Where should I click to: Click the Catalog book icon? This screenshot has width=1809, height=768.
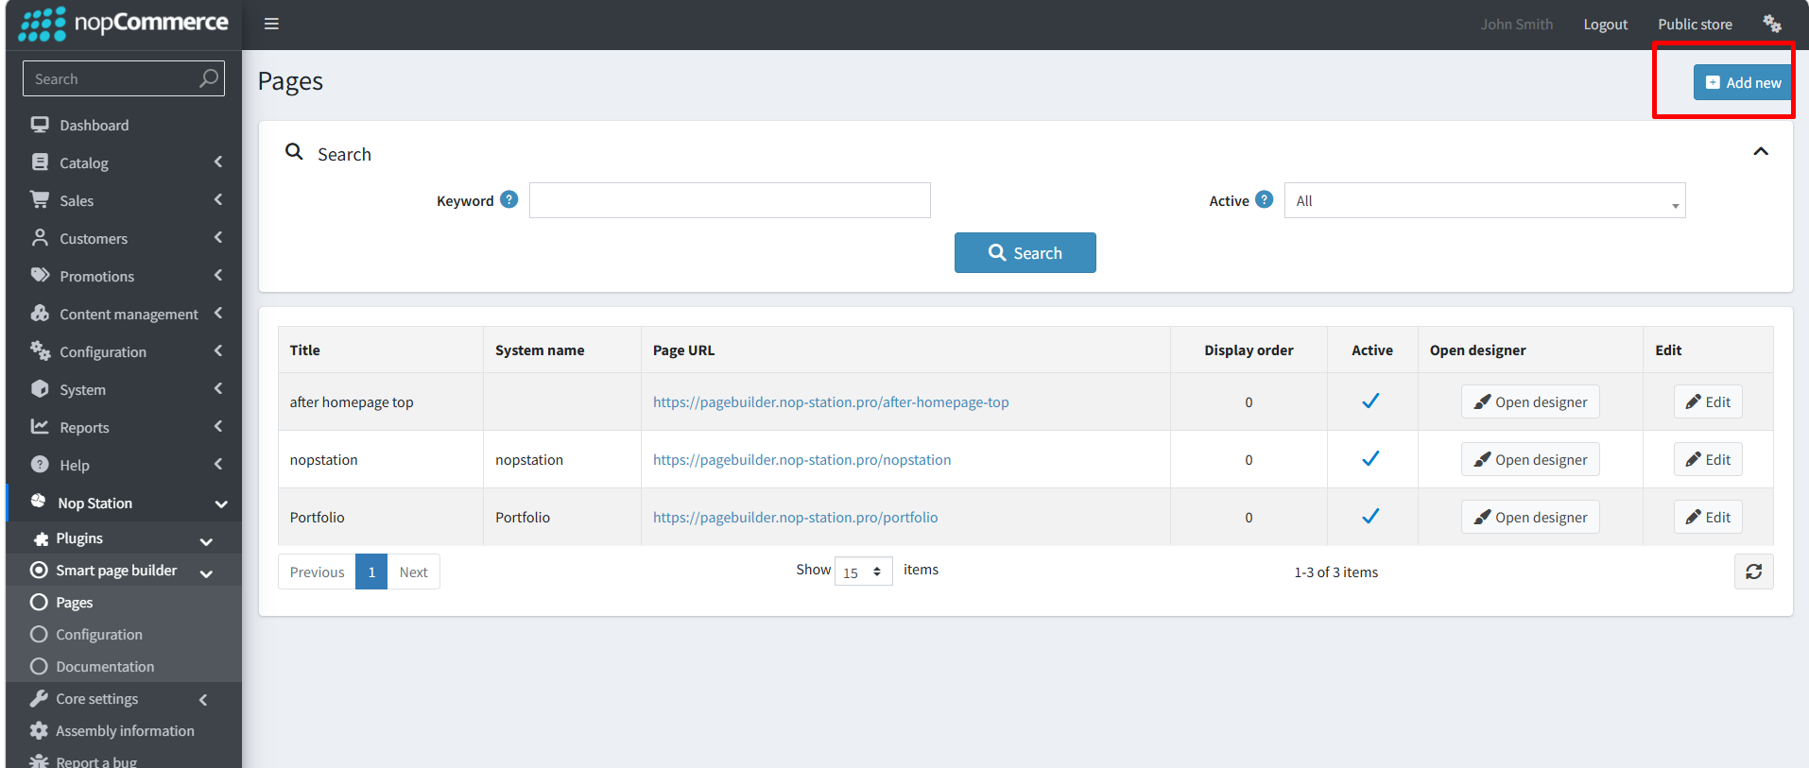click(x=40, y=162)
